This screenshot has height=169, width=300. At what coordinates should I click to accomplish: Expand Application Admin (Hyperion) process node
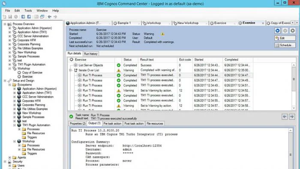click(x=9, y=28)
